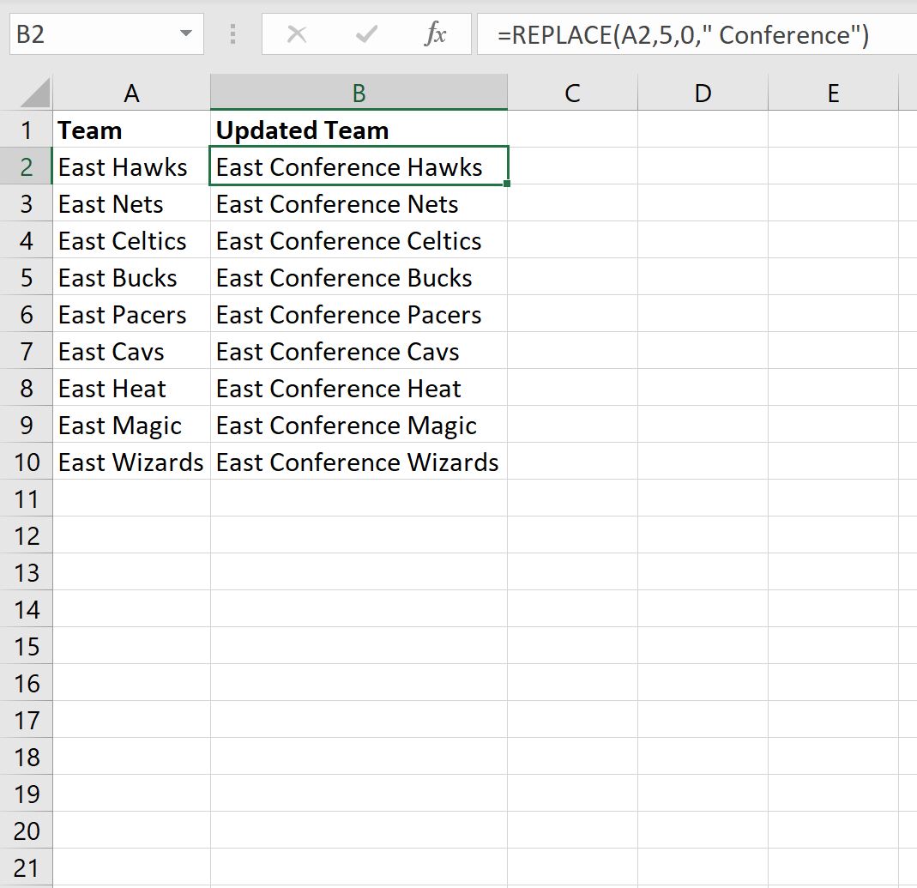This screenshot has height=888, width=917.
Task: Select cell 'East Conference Wizards'
Action: click(x=359, y=462)
